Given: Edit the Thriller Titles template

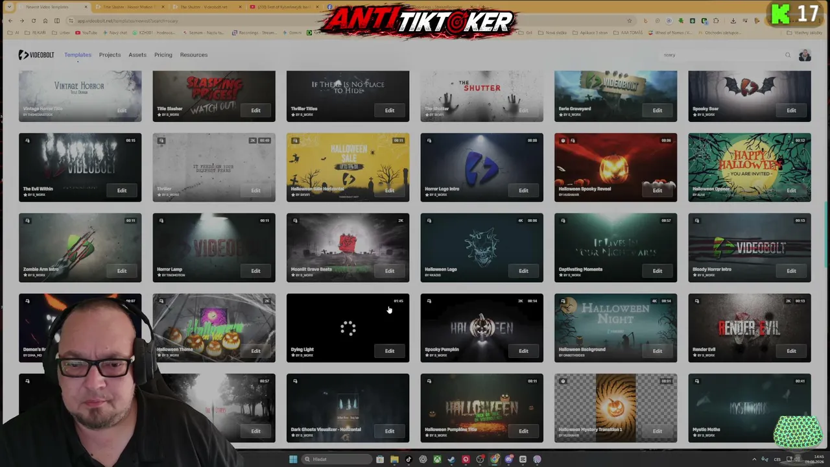Looking at the screenshot, I should pyautogui.click(x=390, y=110).
